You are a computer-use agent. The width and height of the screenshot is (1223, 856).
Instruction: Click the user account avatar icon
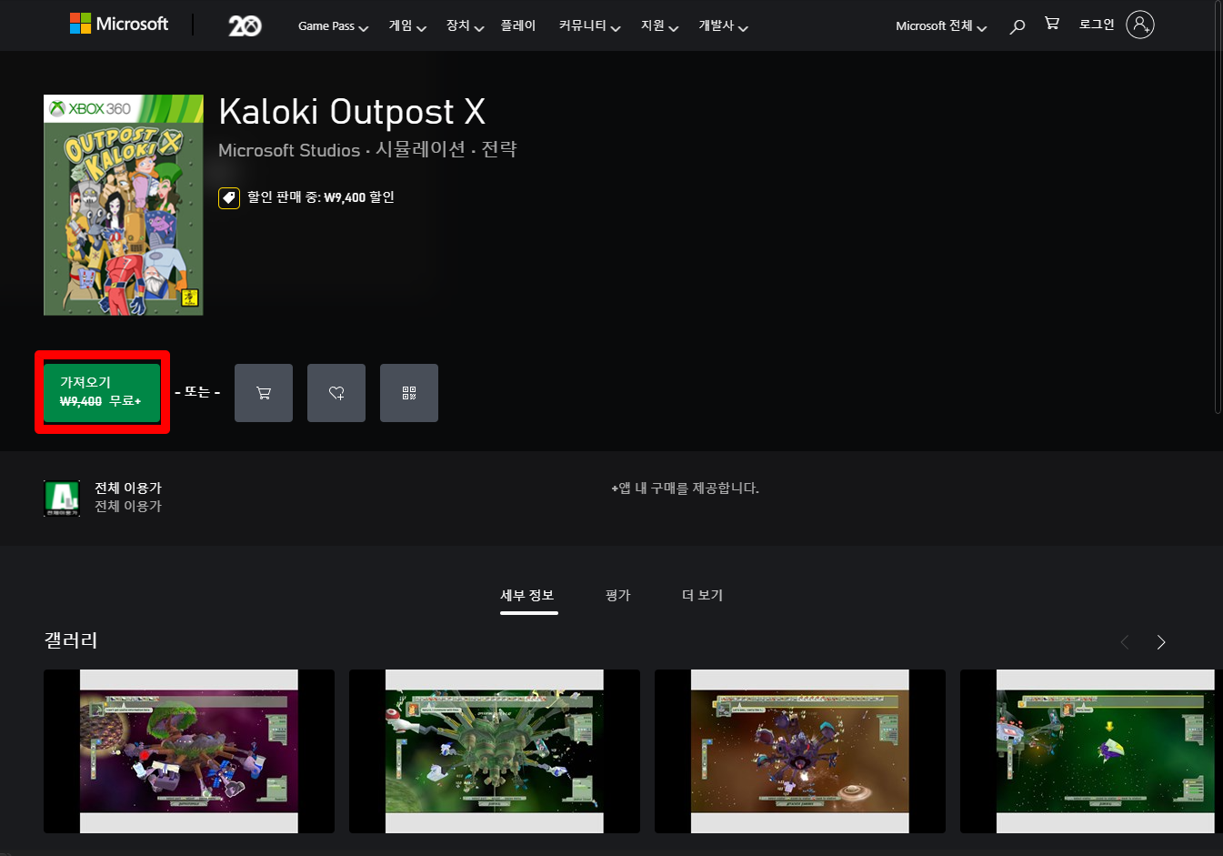pyautogui.click(x=1139, y=25)
